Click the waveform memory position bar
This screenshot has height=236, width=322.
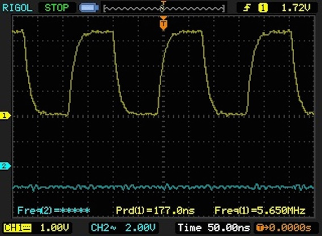[164, 9]
